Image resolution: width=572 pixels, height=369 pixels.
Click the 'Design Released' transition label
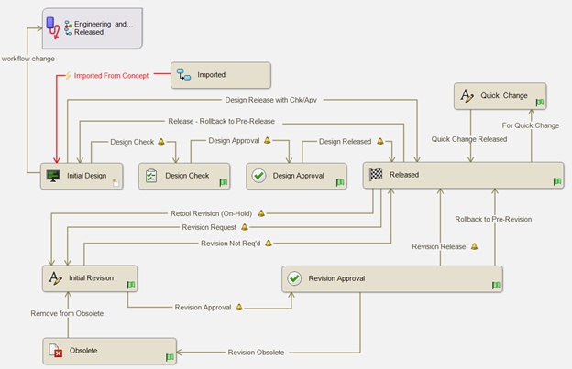coord(345,141)
